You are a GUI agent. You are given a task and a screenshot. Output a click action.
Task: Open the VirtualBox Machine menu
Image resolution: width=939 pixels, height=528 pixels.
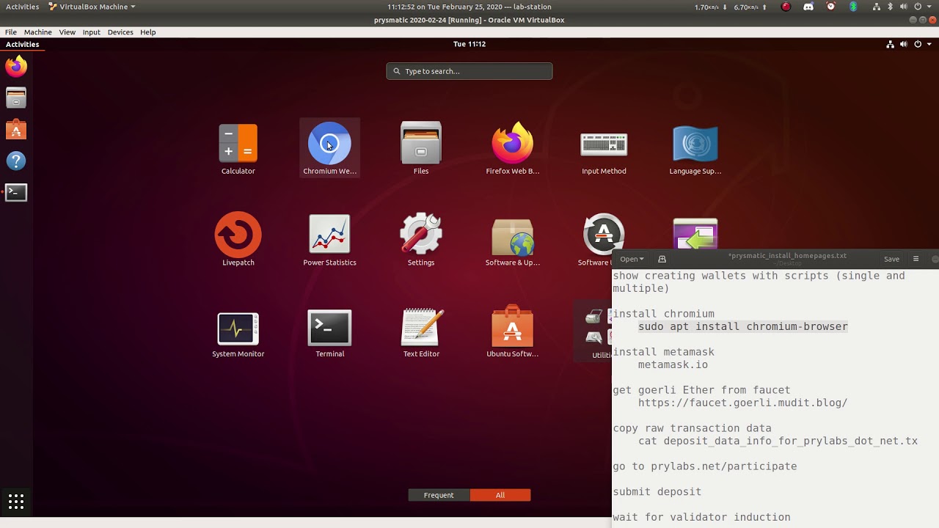pyautogui.click(x=37, y=32)
